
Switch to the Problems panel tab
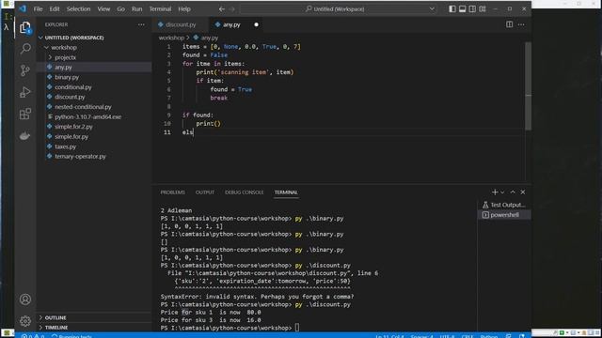[x=173, y=192]
